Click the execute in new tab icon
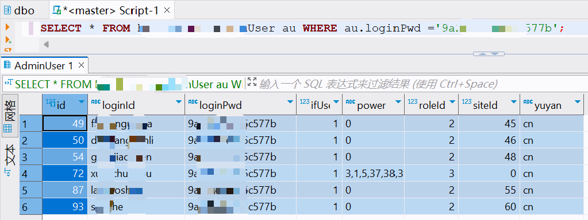Viewport: 588px width, 220px height. 8,40
